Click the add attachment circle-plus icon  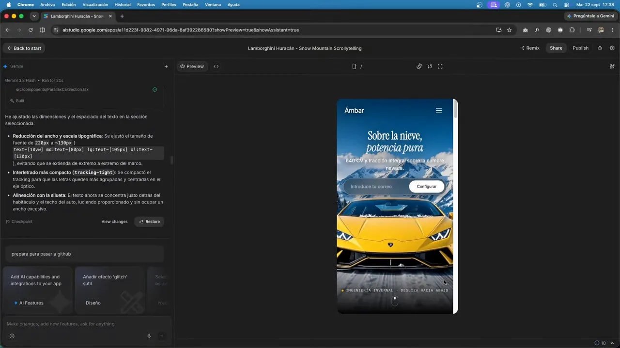tap(12, 336)
